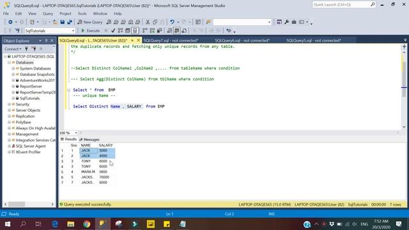Click the Undo arrow icon
The width and height of the screenshot is (409, 230).
(172, 22)
